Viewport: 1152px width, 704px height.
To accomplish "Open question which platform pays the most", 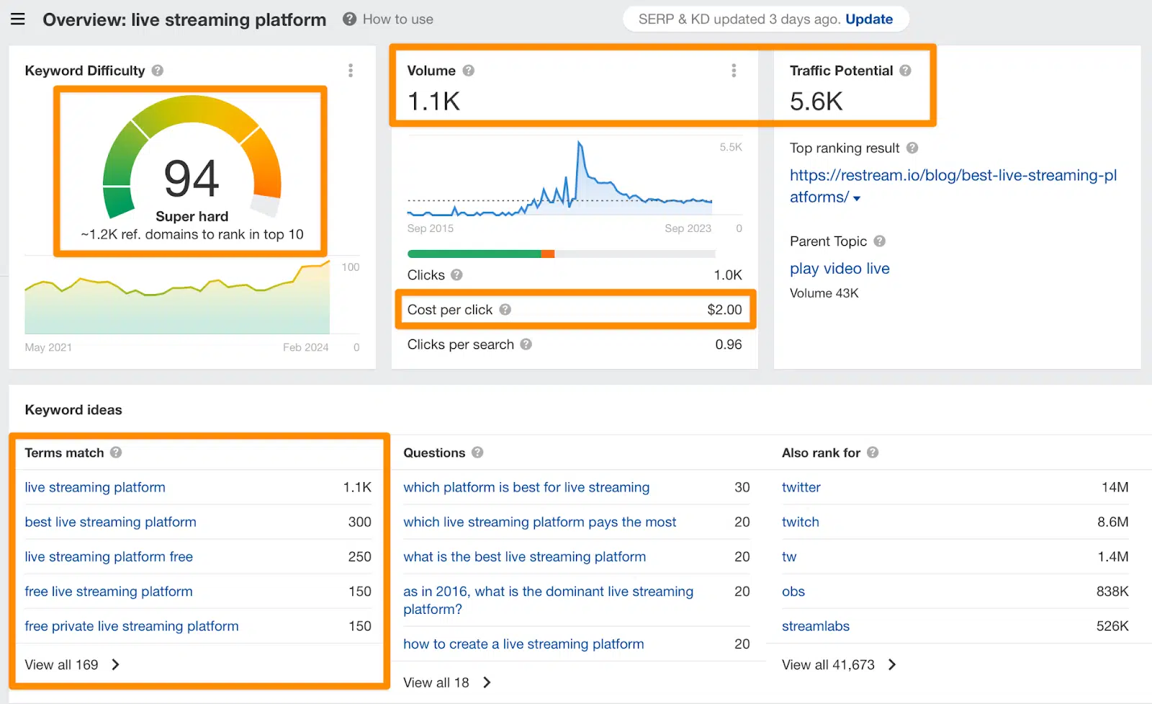I will coord(540,522).
